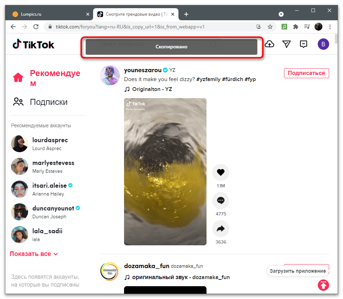Click the people icon beside Подписки
Viewport: 343px width, 299px height.
point(18,102)
